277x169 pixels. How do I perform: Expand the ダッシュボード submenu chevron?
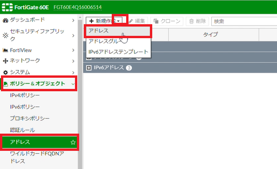(73, 20)
